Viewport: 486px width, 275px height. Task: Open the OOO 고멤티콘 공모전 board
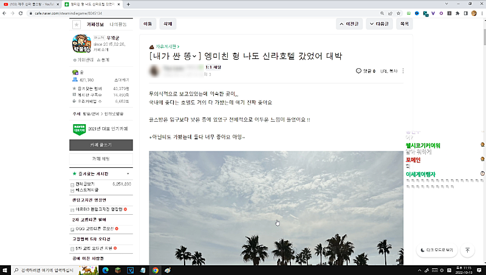coord(95,229)
